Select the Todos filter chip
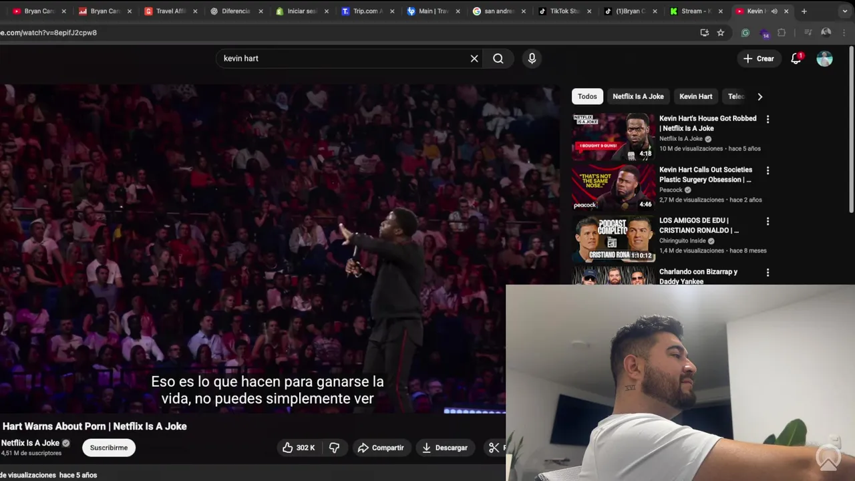The image size is (855, 481). [x=587, y=97]
